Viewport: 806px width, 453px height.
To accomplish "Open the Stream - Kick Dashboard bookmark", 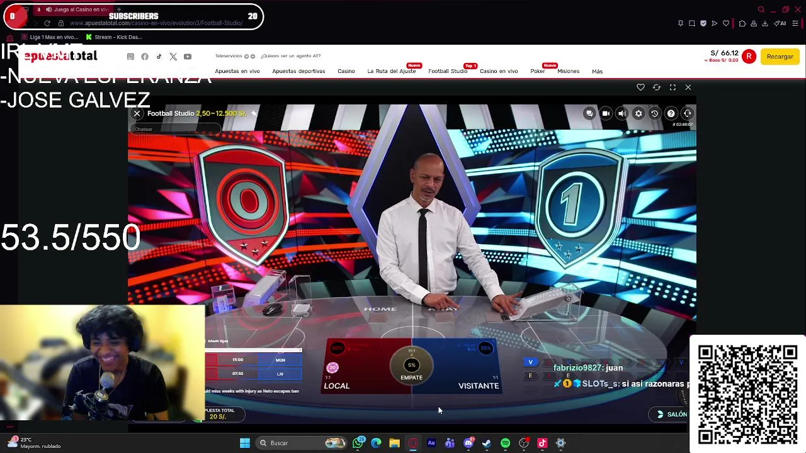I will (x=115, y=37).
